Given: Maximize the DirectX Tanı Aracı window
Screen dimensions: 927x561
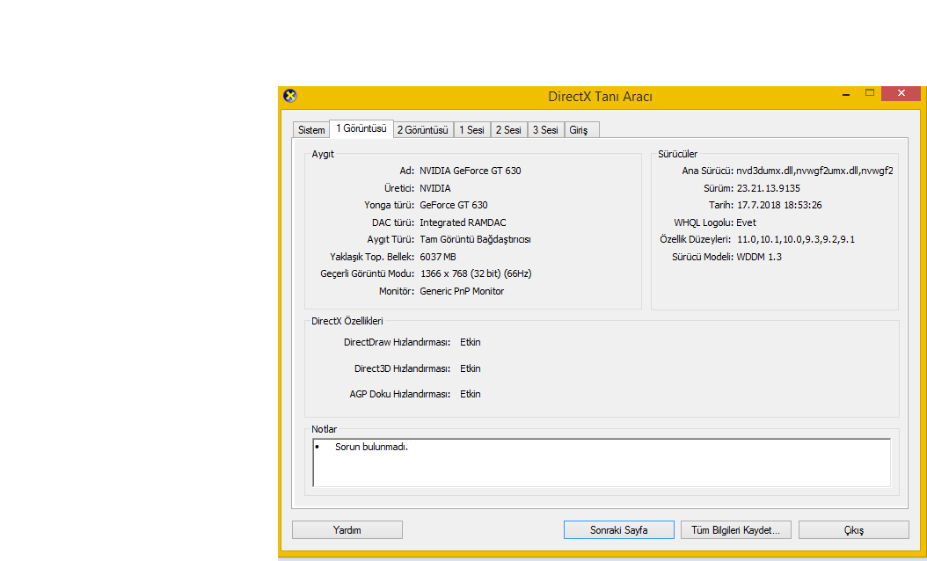Looking at the screenshot, I should click(x=870, y=93).
